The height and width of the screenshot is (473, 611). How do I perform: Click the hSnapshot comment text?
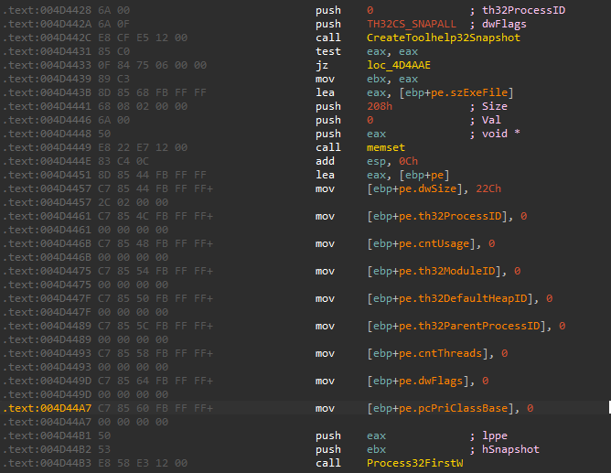click(x=509, y=449)
